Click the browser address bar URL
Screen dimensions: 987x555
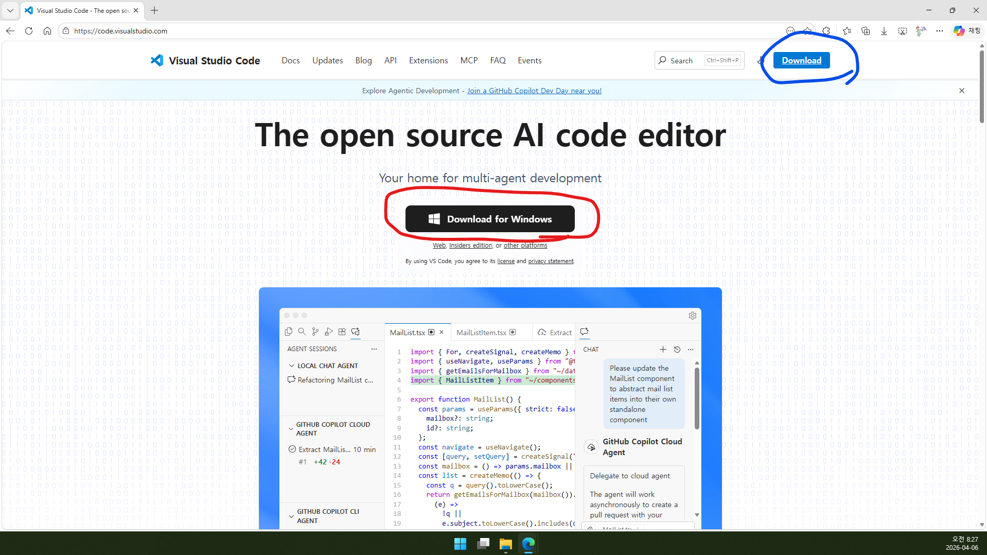pyautogui.click(x=120, y=31)
